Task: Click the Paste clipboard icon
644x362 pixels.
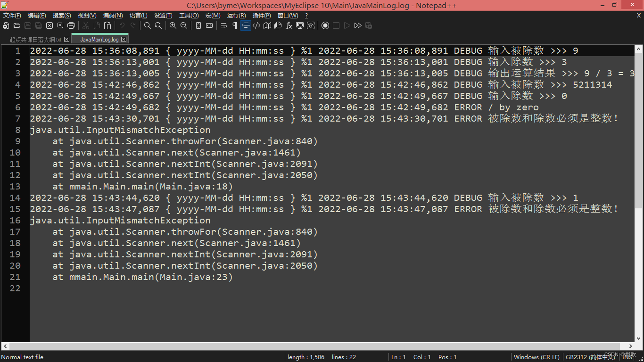Action: (x=107, y=25)
